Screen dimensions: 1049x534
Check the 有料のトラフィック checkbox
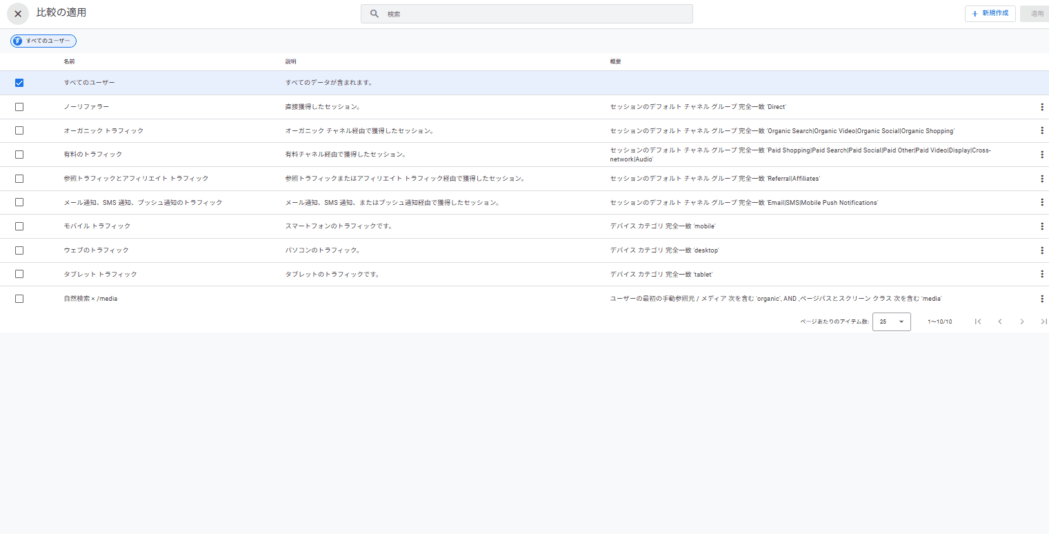click(19, 155)
